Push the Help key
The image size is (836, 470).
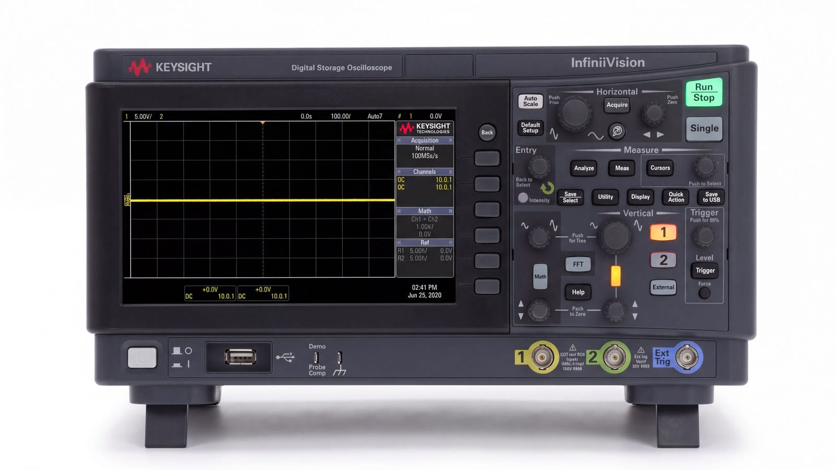(x=578, y=292)
